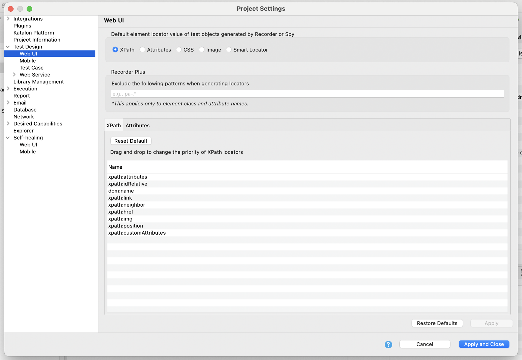Screen dimensions: 522x360
Task: Open Mobile under Self-healing
Action: (x=28, y=152)
